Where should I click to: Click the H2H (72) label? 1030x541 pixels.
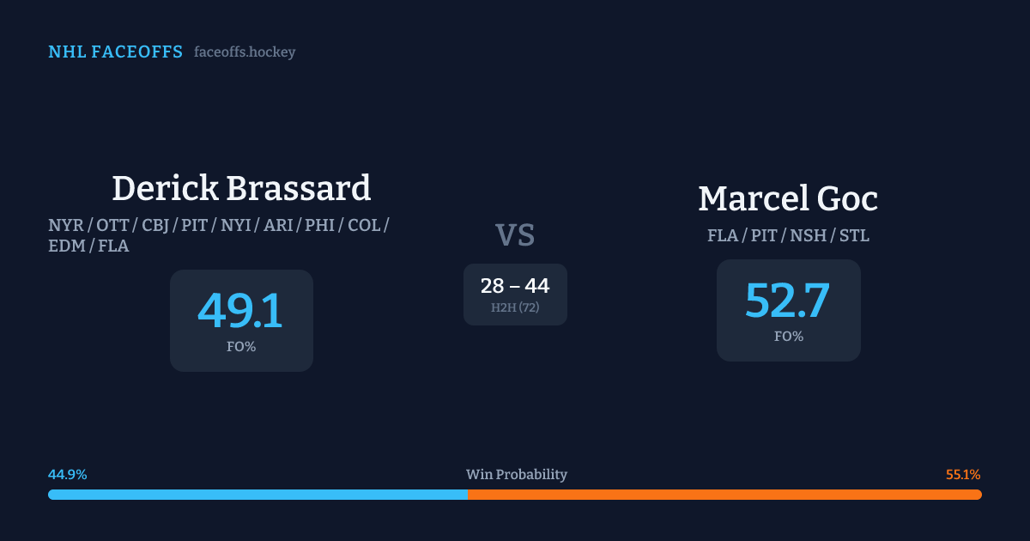[x=515, y=307]
